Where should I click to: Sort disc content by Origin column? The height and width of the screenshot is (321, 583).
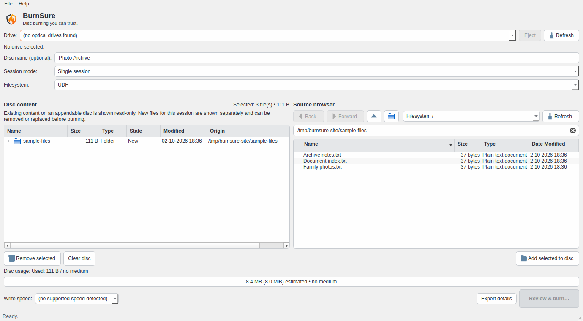tap(248, 131)
